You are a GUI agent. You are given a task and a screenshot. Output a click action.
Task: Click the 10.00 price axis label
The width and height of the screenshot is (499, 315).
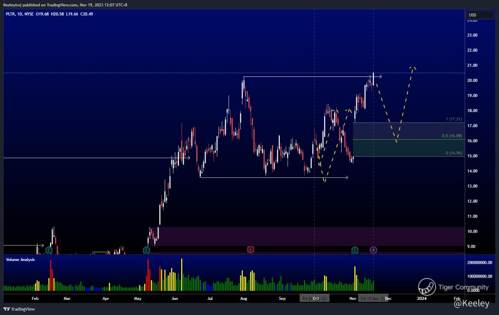pos(472,231)
